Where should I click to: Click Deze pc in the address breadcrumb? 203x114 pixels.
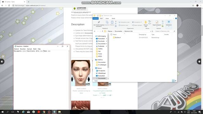coord(110,31)
